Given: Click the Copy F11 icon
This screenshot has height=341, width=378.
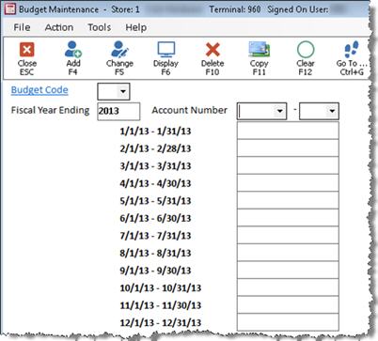Looking at the screenshot, I should (x=260, y=49).
